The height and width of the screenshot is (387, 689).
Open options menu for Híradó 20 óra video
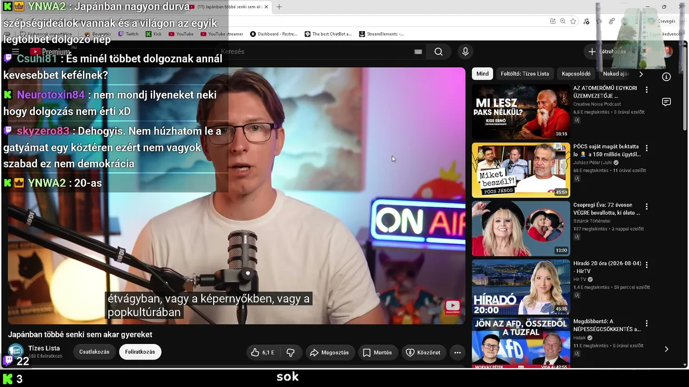click(x=646, y=265)
